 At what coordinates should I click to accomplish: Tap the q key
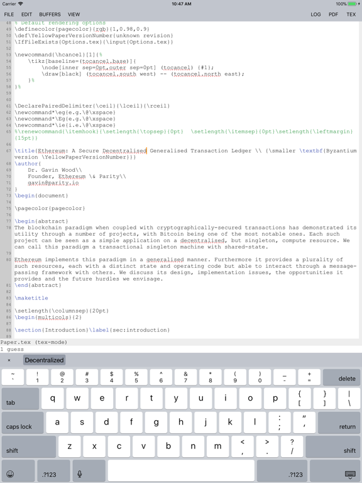[x=53, y=398]
